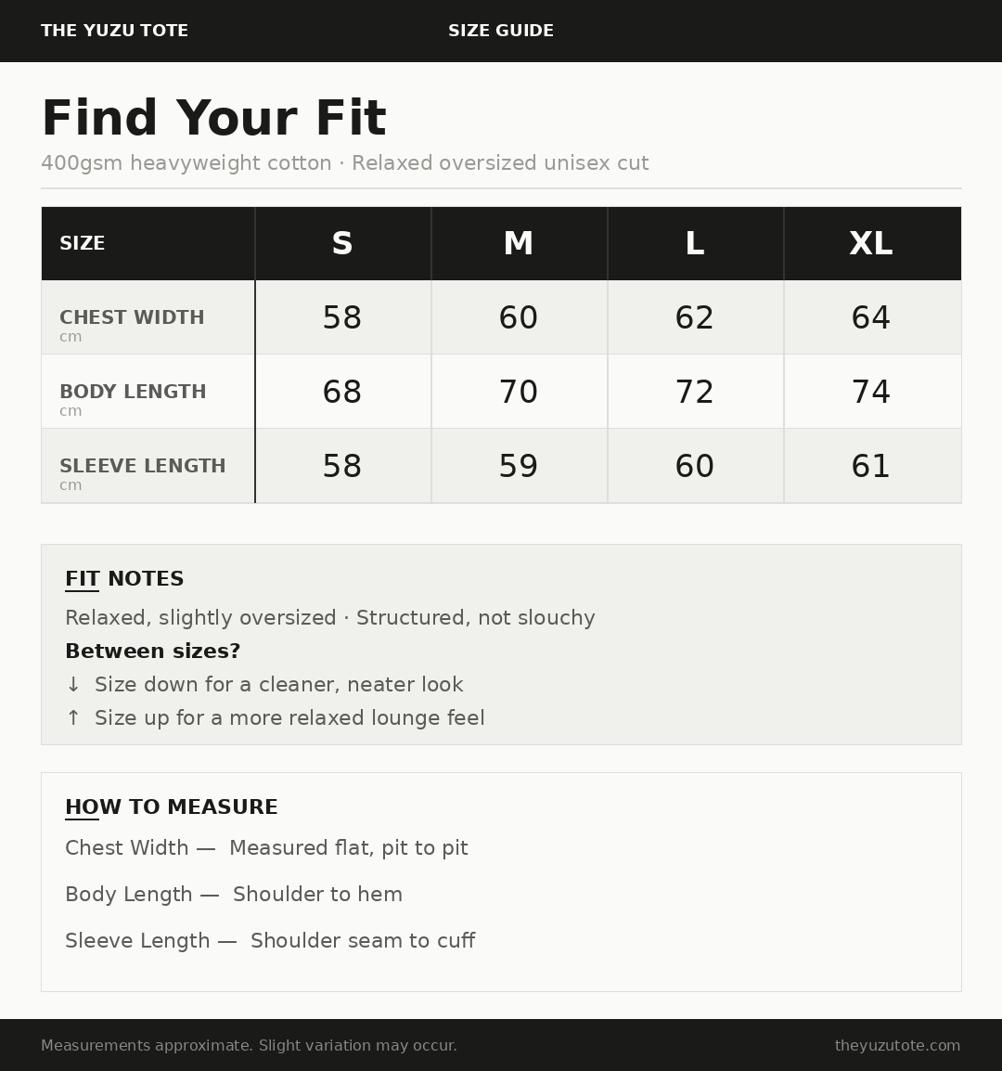Click the sleeve length value 61

(x=871, y=467)
